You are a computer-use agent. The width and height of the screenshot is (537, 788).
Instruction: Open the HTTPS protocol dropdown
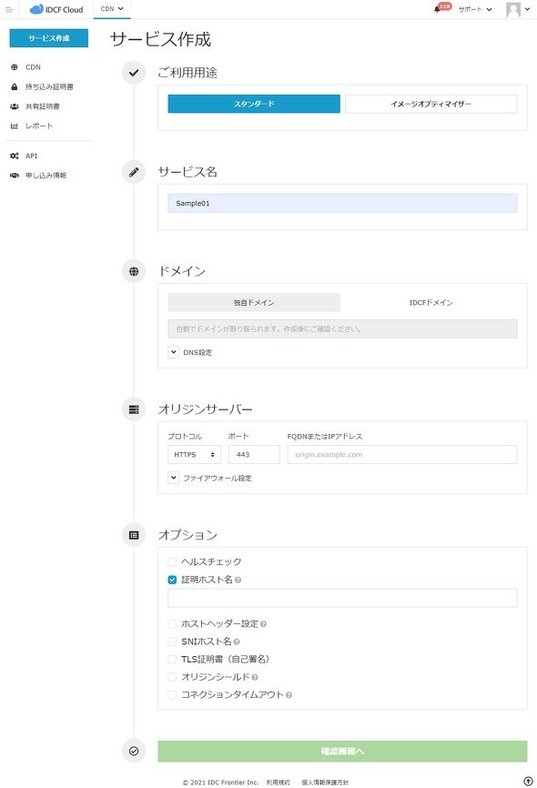[x=194, y=454]
